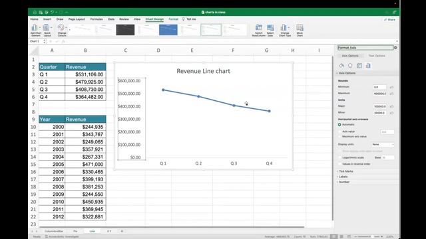This screenshot has height=239, width=426.
Task: Open the Insert ribbon tab
Action: tap(47, 19)
